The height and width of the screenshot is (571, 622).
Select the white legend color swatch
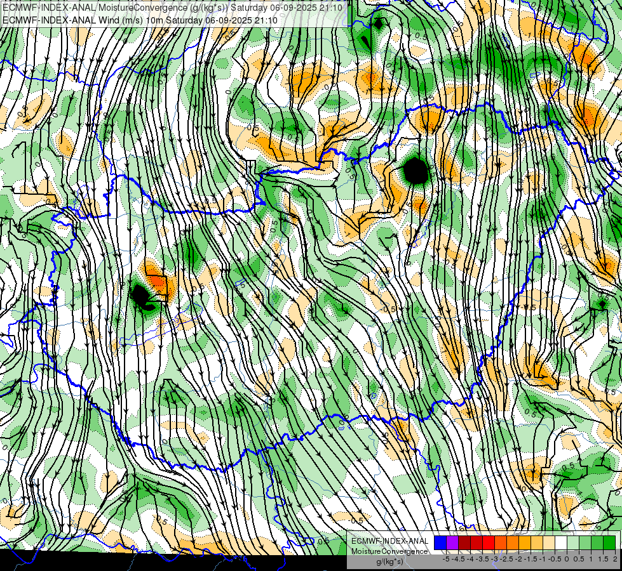pyautogui.click(x=561, y=543)
